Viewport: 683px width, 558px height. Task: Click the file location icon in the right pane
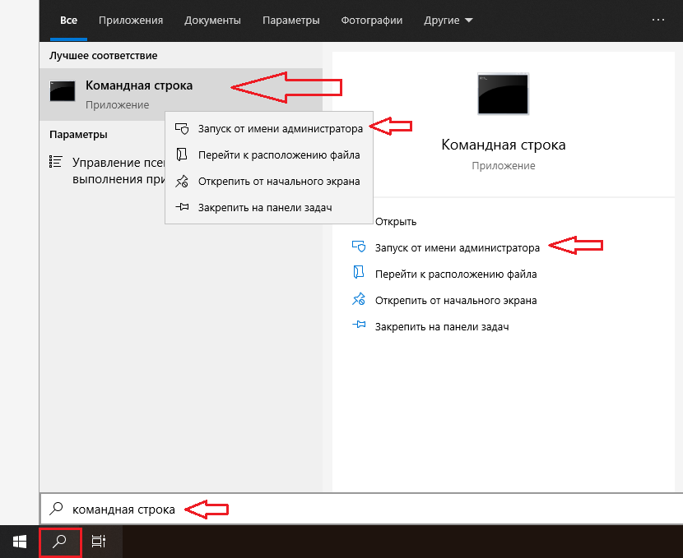[358, 274]
